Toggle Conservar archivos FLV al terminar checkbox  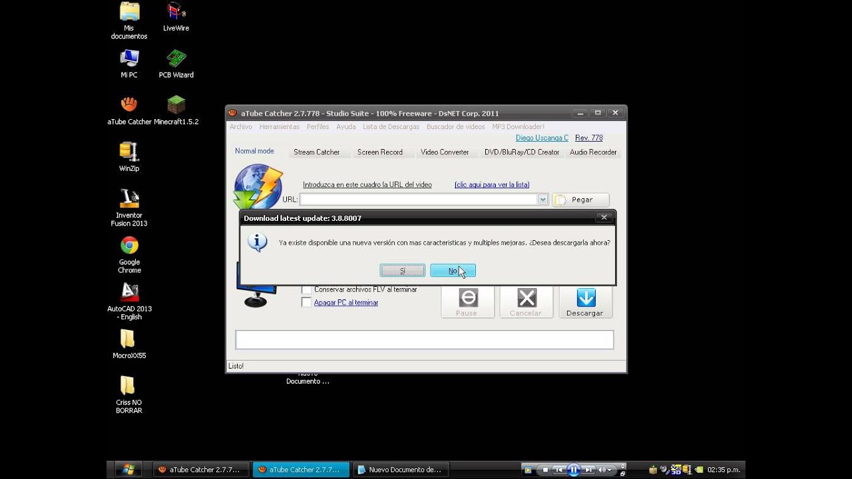coord(306,289)
